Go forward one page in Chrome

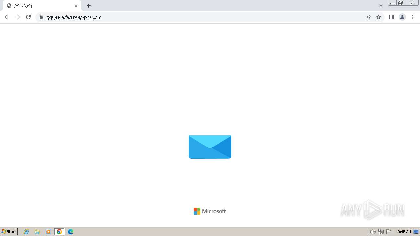pos(18,17)
